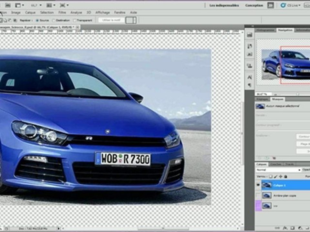
Task: Open the arrange documents icon
Action: pos(49,5)
